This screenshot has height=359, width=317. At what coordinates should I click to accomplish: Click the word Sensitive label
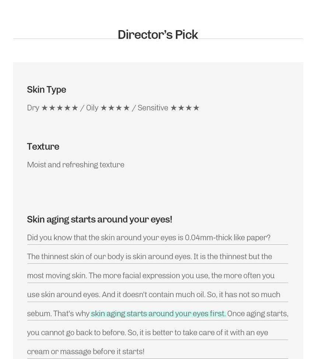(x=153, y=108)
